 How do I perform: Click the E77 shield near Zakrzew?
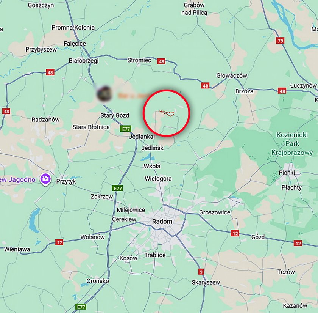coord(118,188)
